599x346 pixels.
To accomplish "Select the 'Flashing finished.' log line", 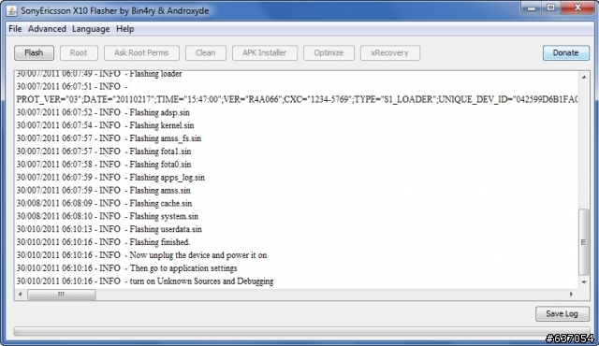I will pos(103,242).
